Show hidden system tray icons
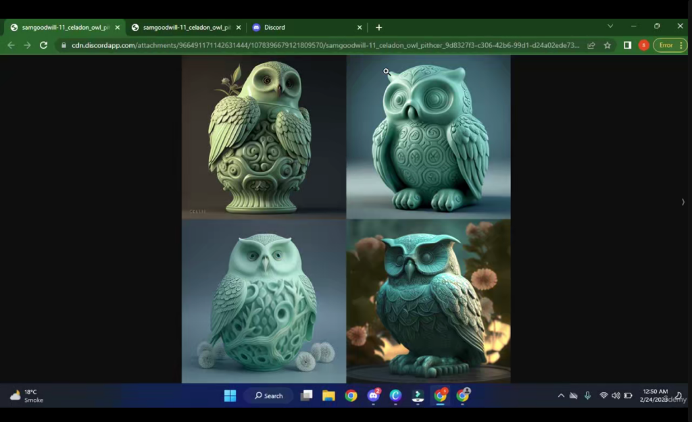 click(561, 396)
